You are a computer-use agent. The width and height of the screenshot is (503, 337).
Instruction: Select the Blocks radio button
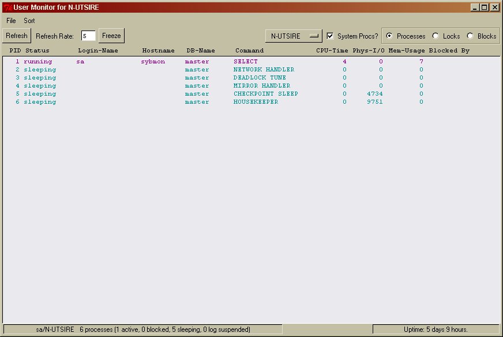coord(470,36)
